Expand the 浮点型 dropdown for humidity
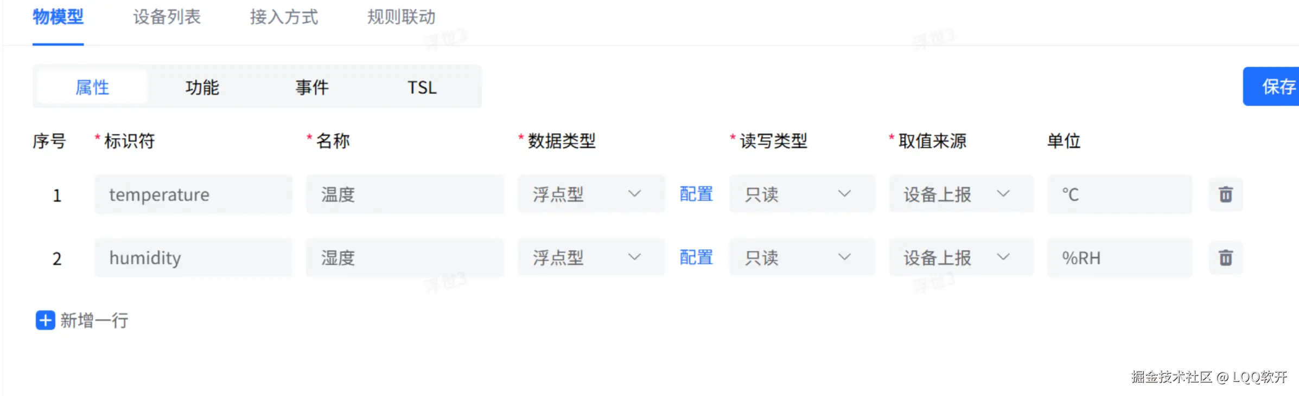 click(590, 258)
